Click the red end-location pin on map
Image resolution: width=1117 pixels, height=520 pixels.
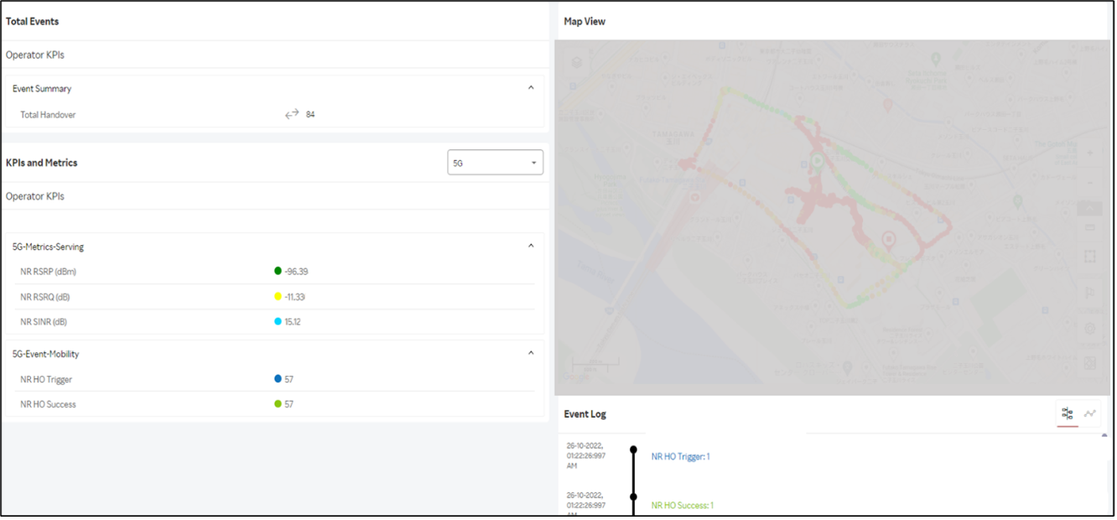pos(889,241)
